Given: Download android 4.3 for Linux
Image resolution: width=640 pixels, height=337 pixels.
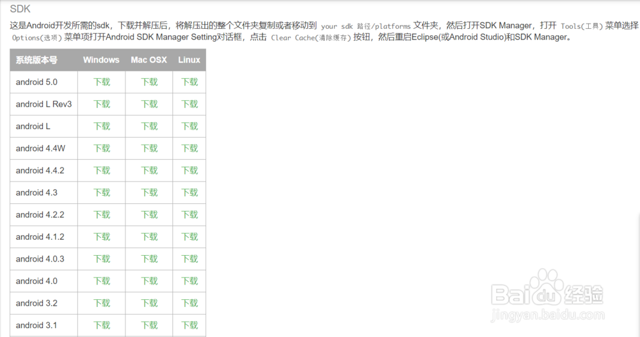Looking at the screenshot, I should (x=189, y=192).
